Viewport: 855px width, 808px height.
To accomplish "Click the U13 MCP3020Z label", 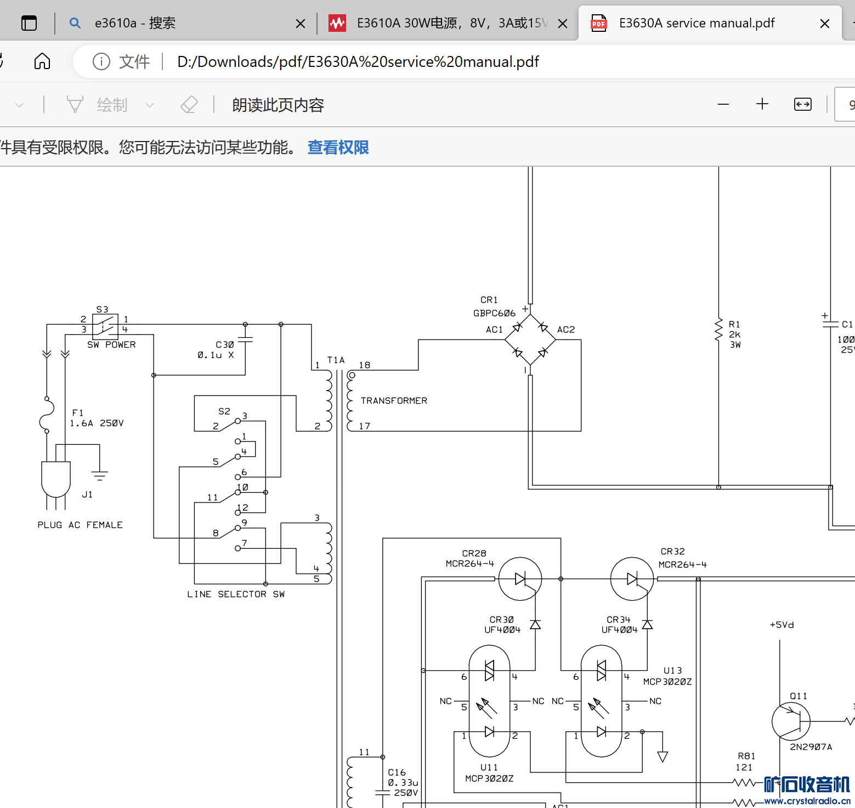I will coord(667,676).
